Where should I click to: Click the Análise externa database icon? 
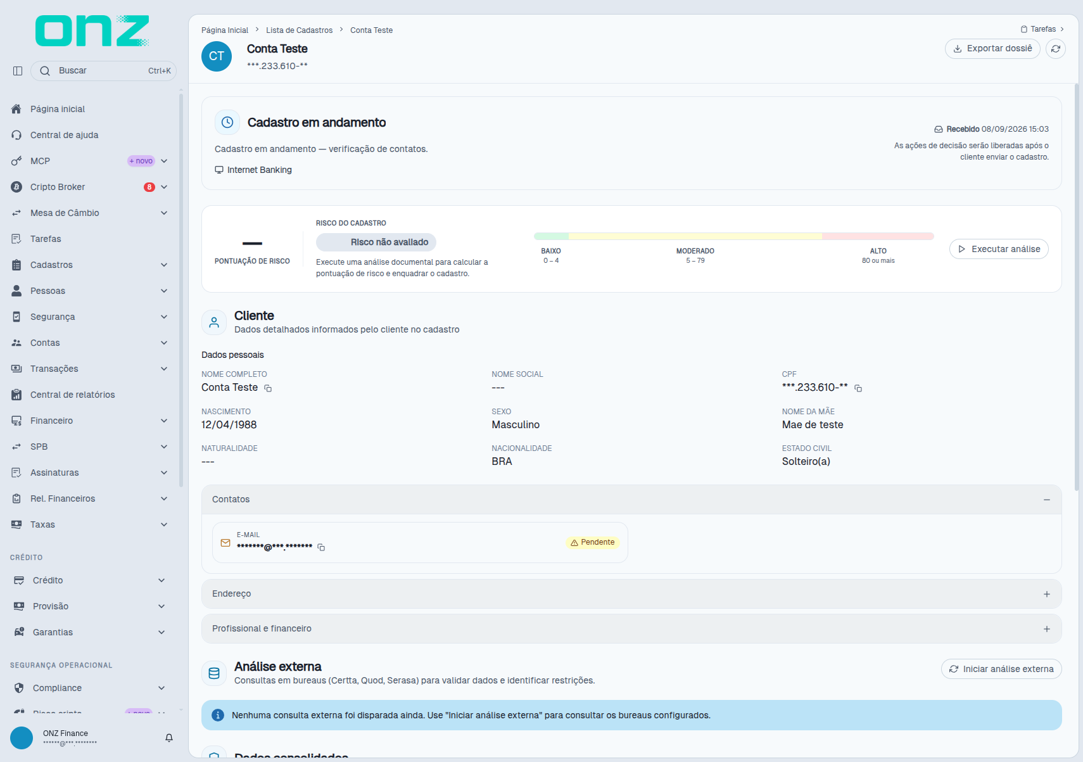point(214,673)
